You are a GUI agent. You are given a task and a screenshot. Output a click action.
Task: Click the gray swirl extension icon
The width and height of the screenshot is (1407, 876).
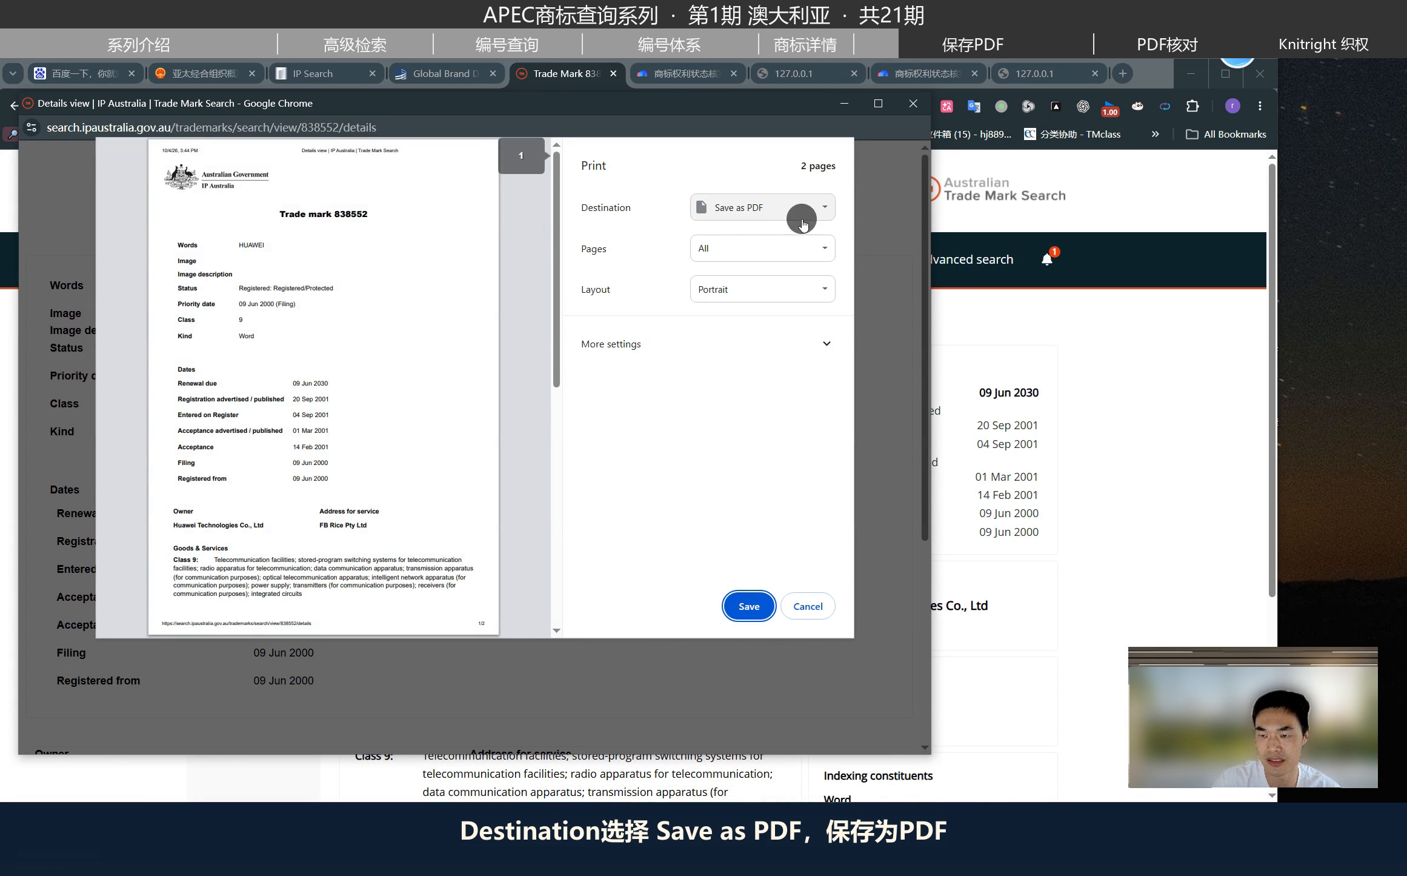tap(1028, 107)
